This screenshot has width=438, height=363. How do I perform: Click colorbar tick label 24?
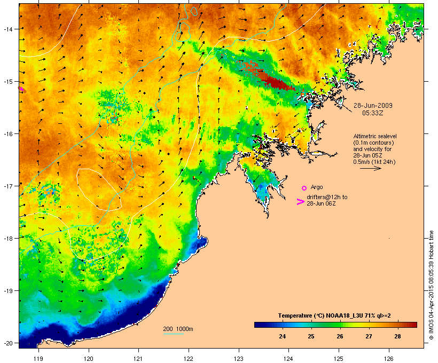[x=282, y=336]
